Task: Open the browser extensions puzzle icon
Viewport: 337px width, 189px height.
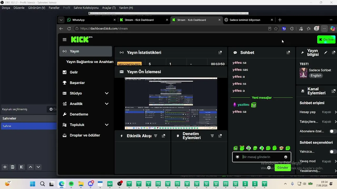Action: [292, 29]
